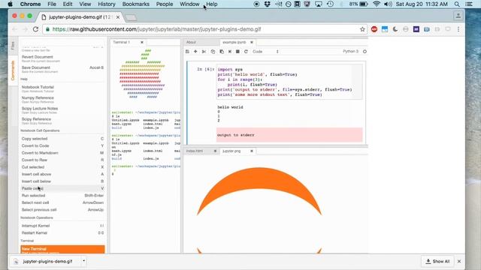Click inside the notebook code cell
Viewport: 481px width, 270px height.
(x=289, y=82)
